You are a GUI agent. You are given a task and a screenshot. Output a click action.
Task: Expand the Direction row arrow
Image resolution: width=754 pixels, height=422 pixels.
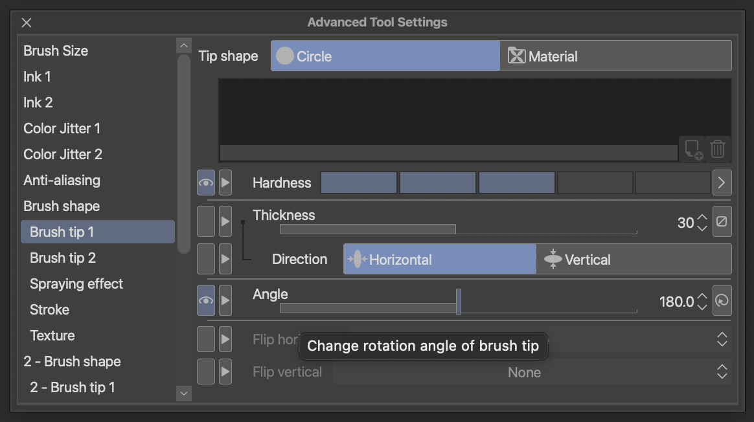[x=225, y=259]
